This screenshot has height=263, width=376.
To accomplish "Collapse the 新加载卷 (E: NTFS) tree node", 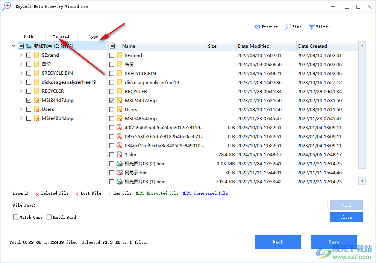I will pyautogui.click(x=14, y=45).
